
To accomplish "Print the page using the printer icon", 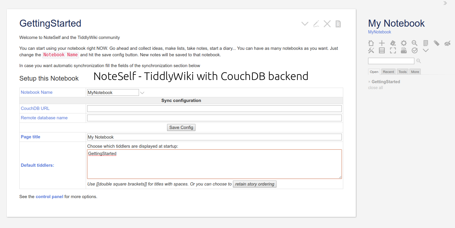I will (404, 50).
